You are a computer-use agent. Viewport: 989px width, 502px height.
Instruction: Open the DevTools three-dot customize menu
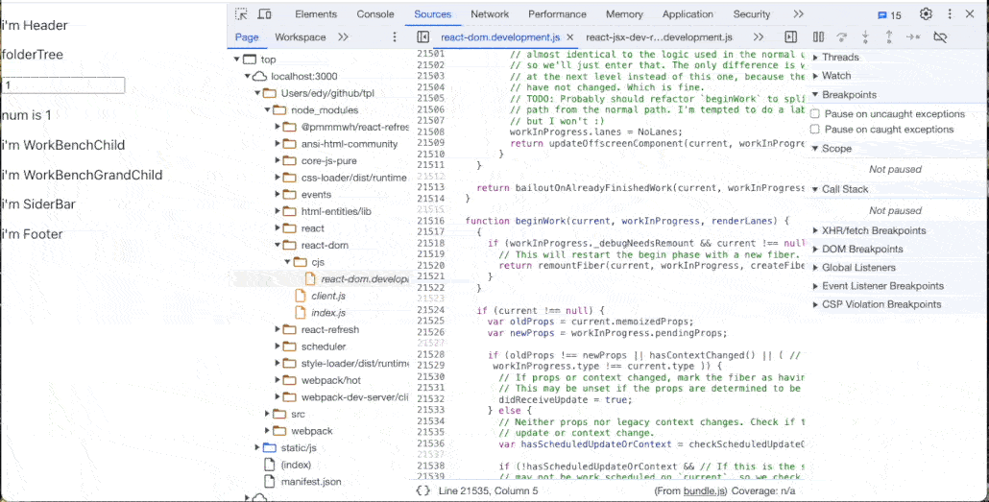click(x=950, y=13)
